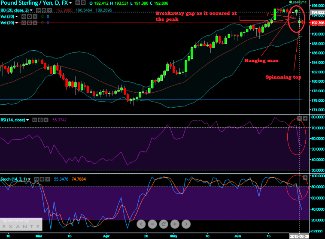Click RSI value 55.3742
This screenshot has height=239, width=325.
point(60,120)
